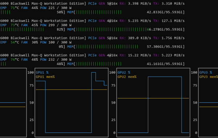This screenshot has width=218, height=138.
Task: Click the TX: 3.310 MiB/s reading
Action: tap(169, 4)
